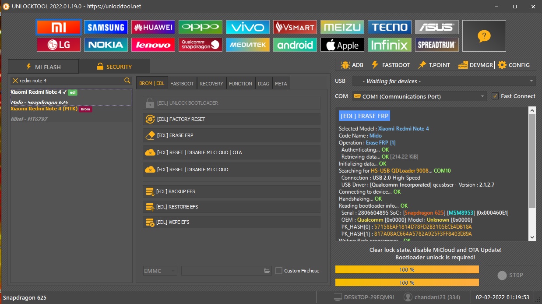
Task: Open DEVMGR device manager
Action: pos(475,65)
